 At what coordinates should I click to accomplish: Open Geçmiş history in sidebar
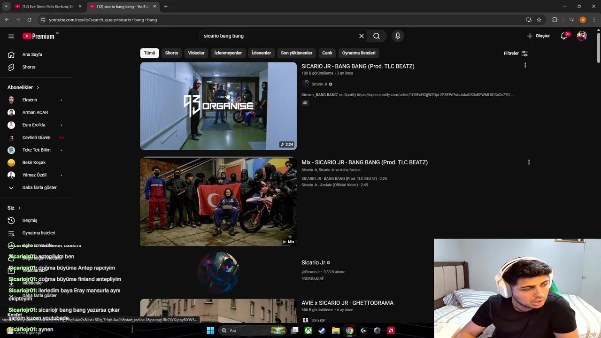coord(30,220)
